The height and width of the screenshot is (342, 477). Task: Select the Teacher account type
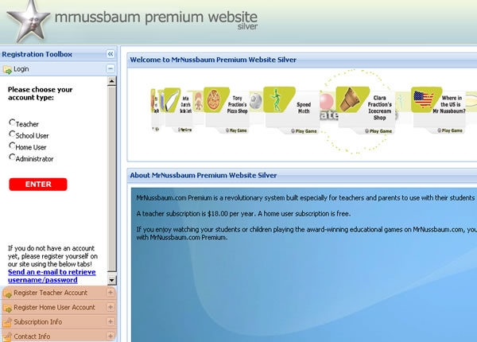[x=12, y=123]
